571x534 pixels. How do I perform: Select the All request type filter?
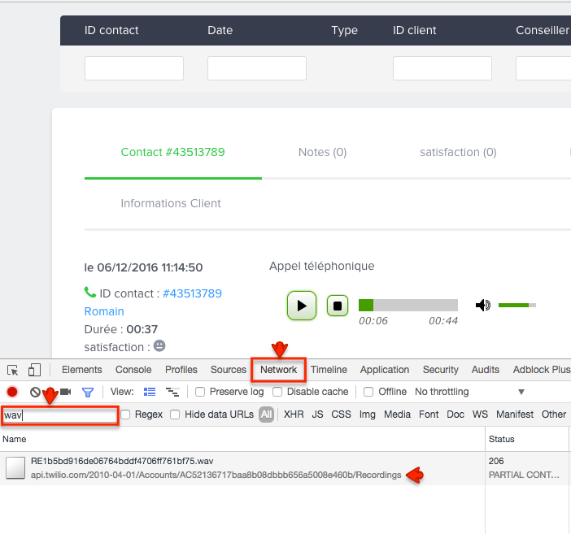click(x=266, y=415)
